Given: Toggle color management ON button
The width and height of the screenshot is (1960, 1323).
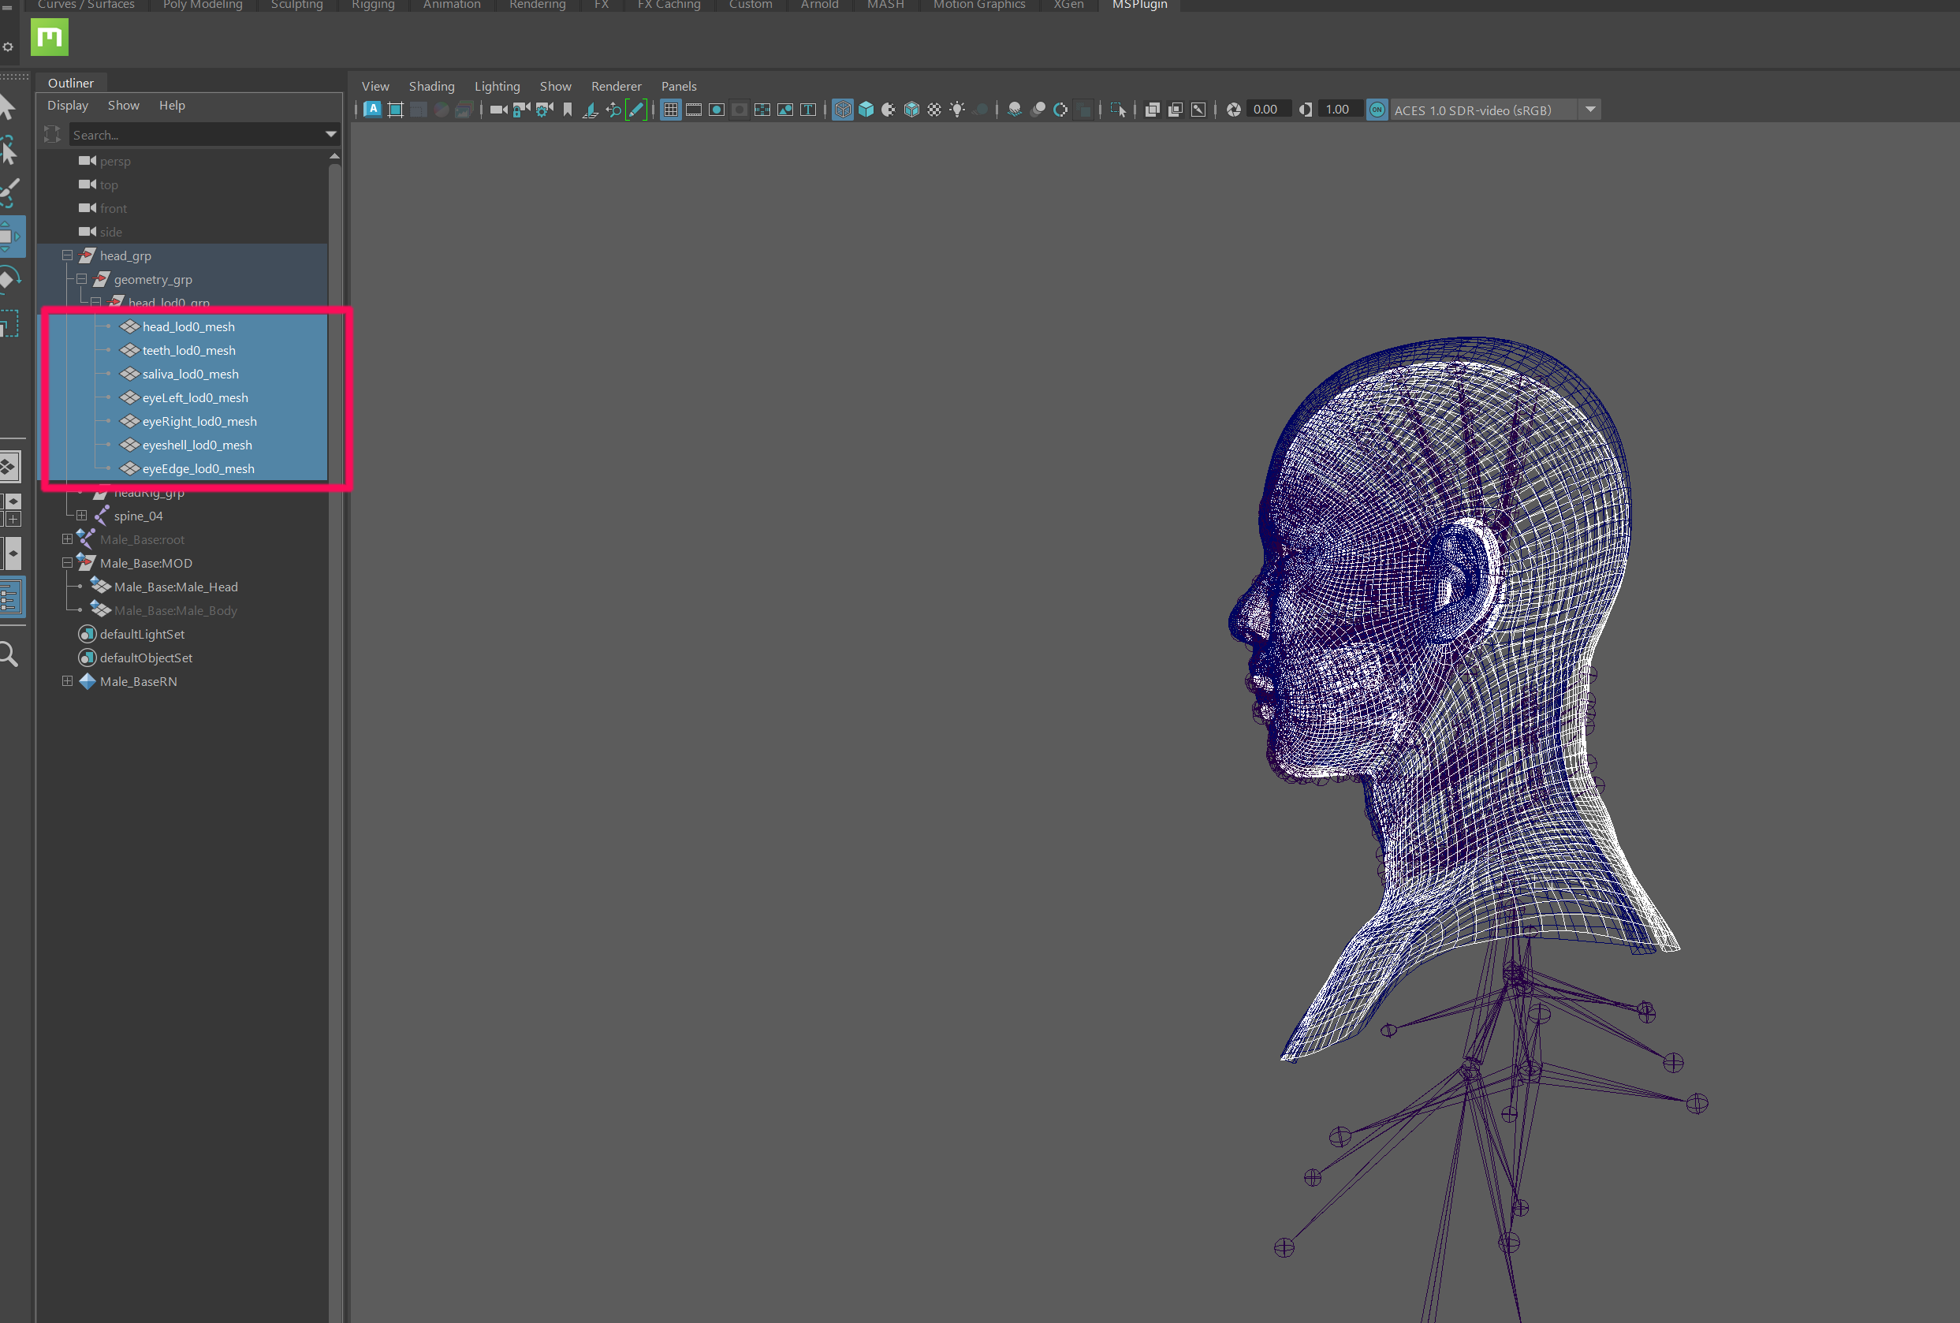Looking at the screenshot, I should (1377, 110).
